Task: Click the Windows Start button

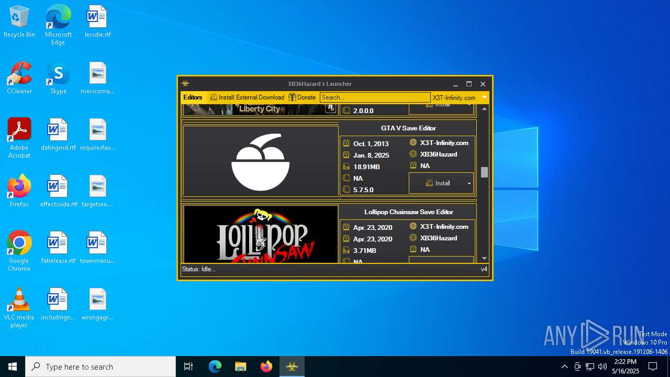Action: (13, 367)
